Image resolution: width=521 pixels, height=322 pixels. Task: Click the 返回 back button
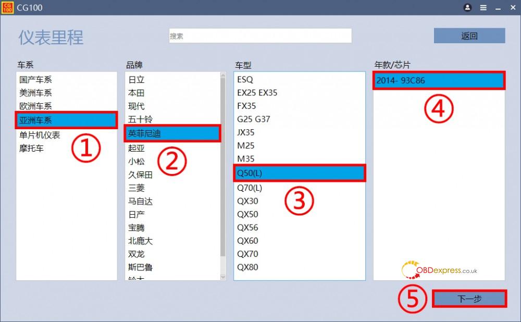[469, 35]
